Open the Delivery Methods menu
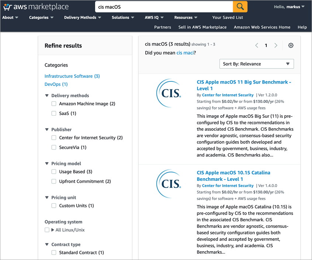This screenshot has height=260, width=312. coord(83,17)
